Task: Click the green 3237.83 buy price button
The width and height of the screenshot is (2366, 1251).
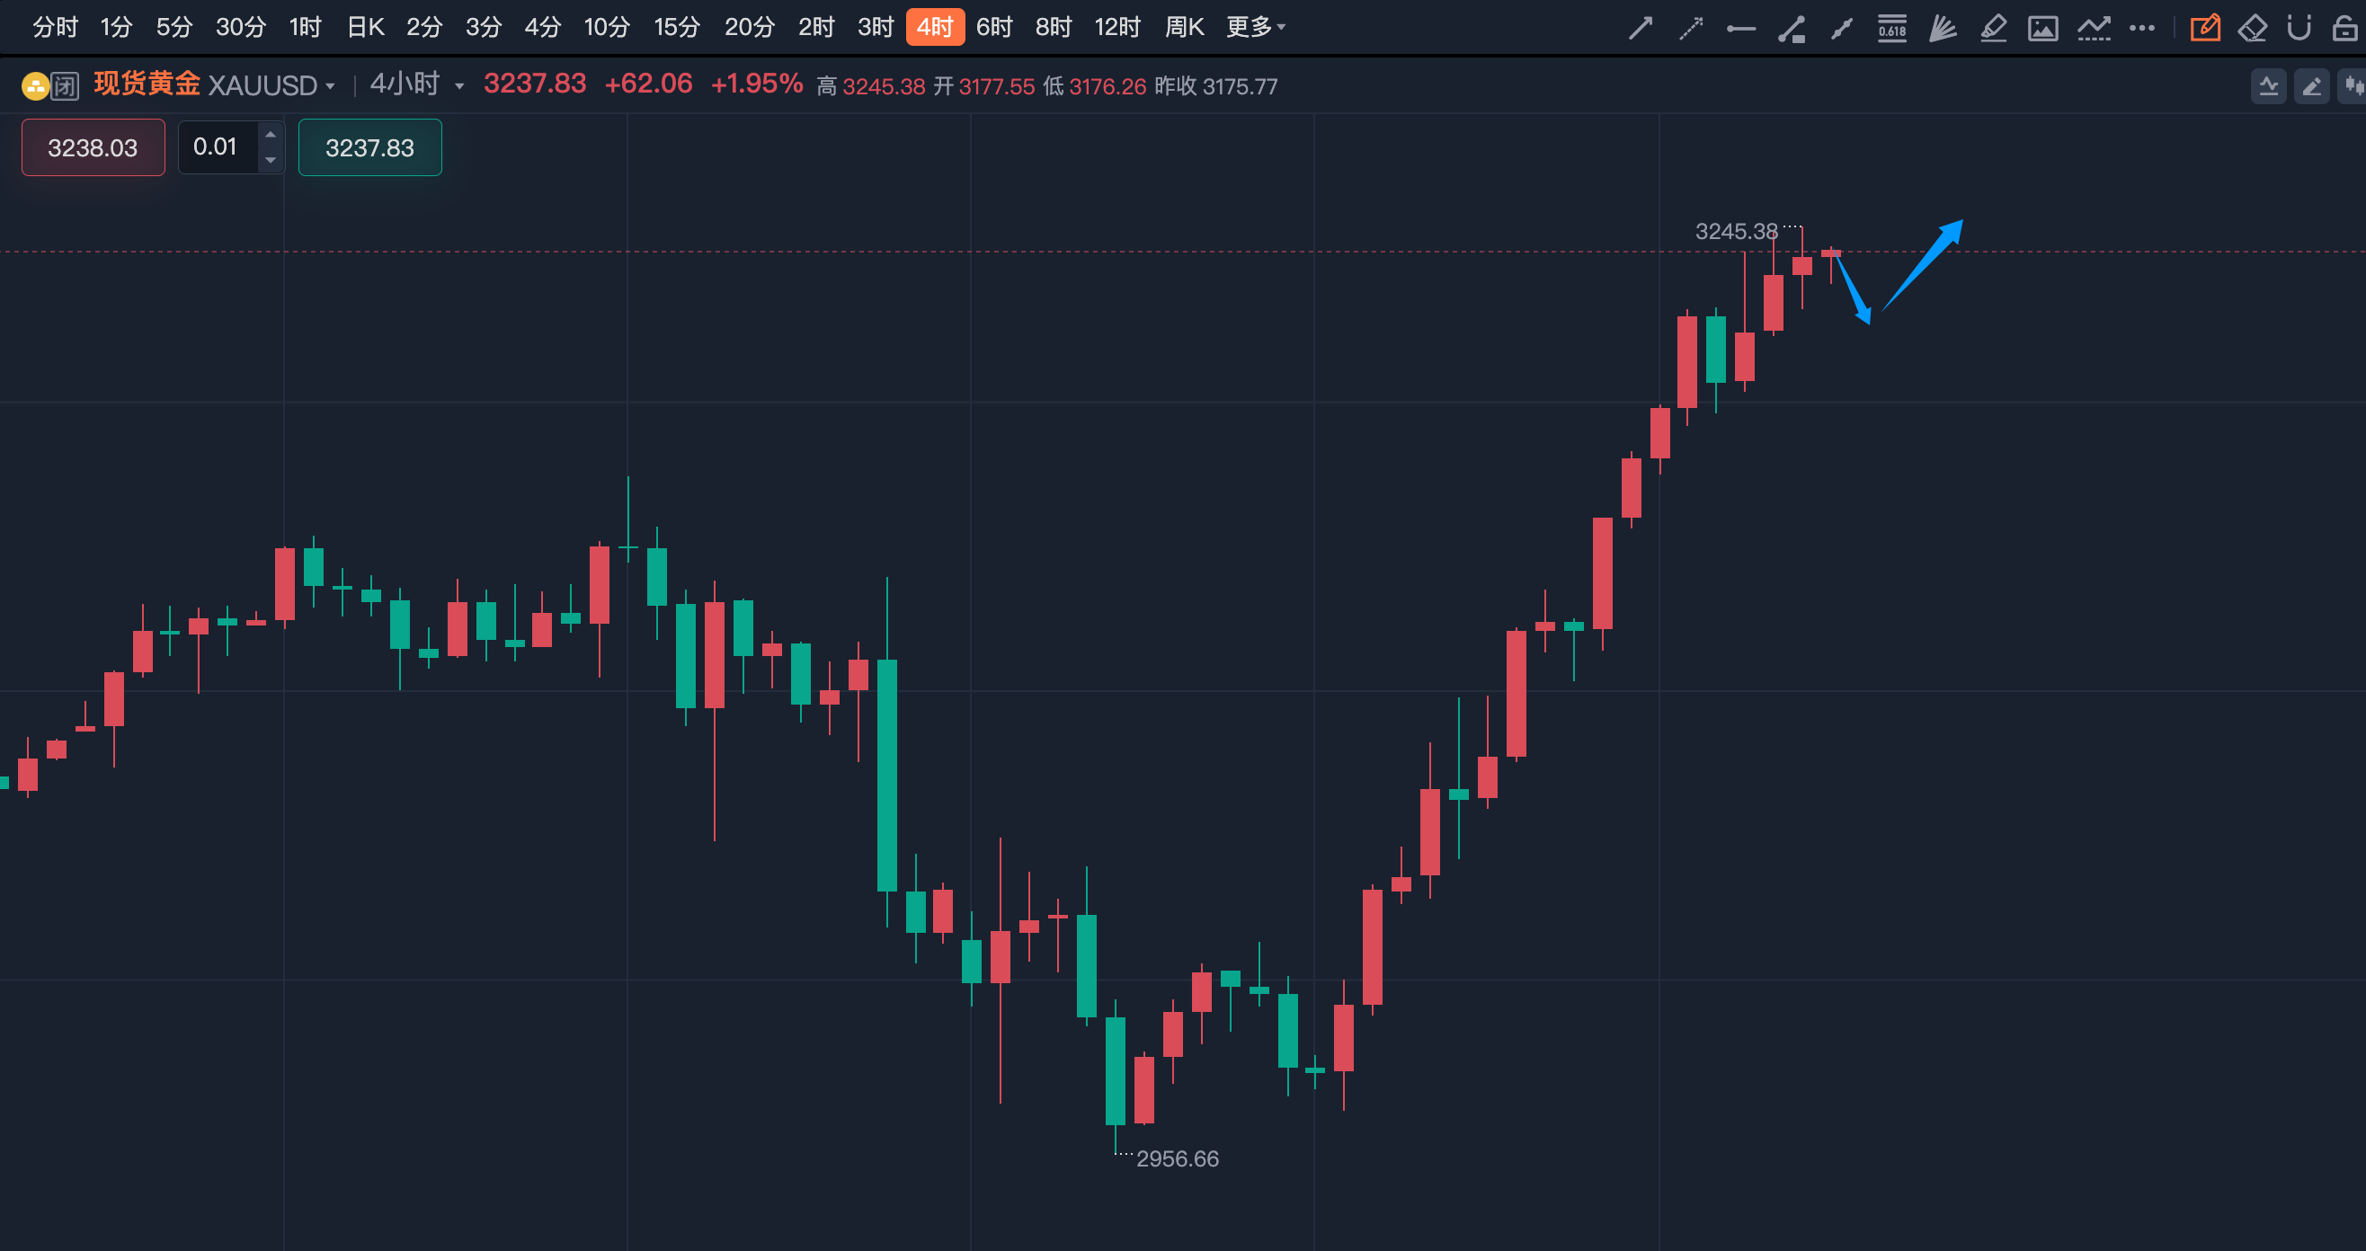Action: pyautogui.click(x=369, y=147)
